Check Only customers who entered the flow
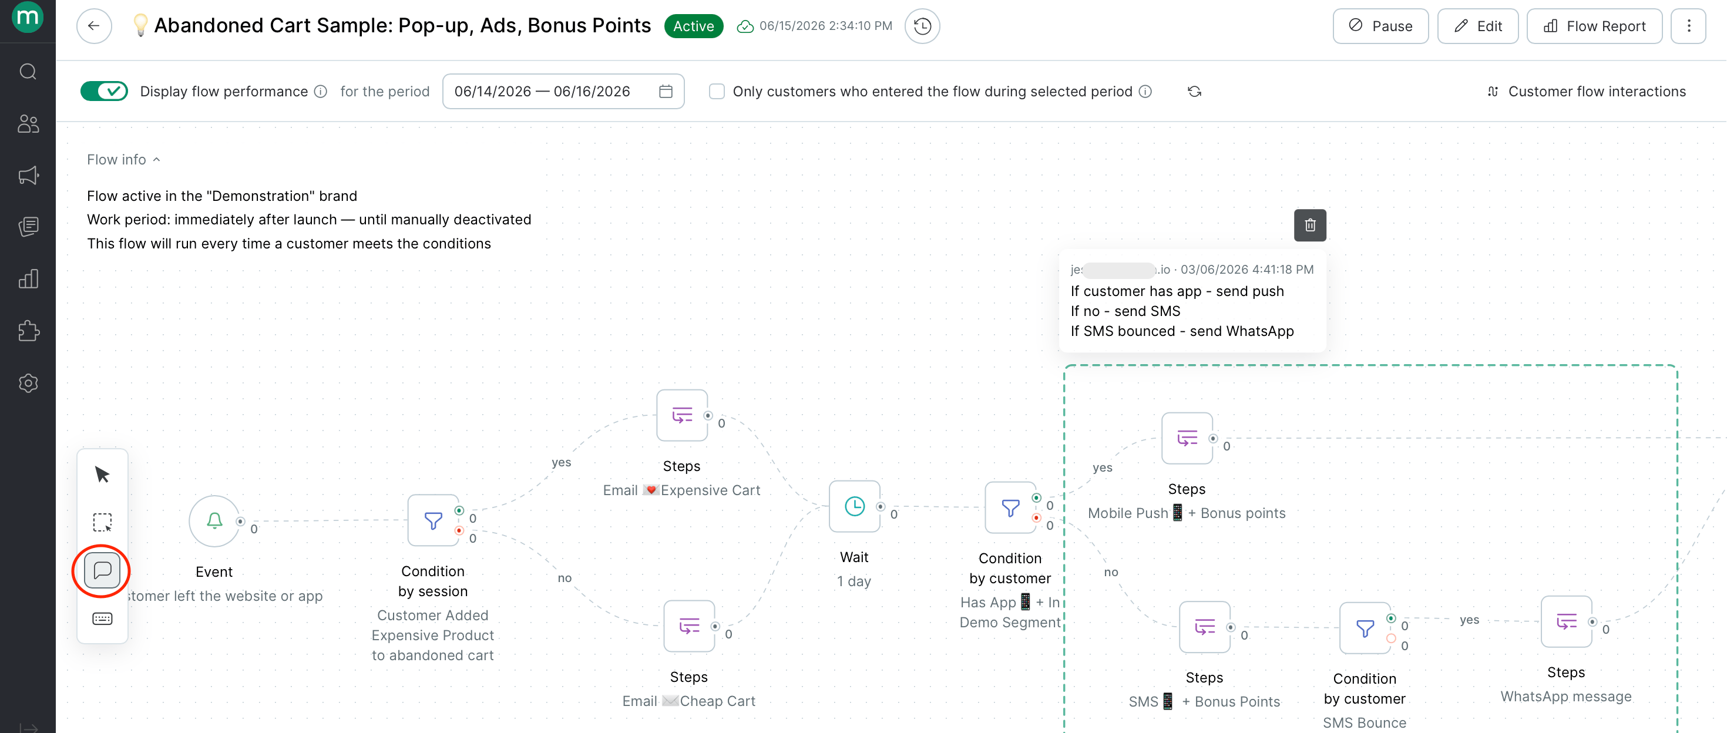 click(x=717, y=91)
